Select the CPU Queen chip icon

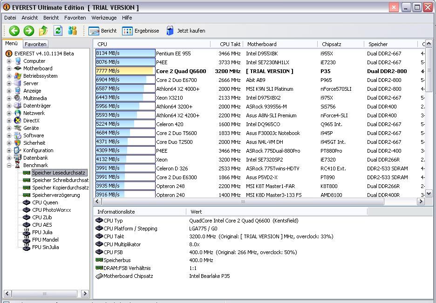(27, 202)
